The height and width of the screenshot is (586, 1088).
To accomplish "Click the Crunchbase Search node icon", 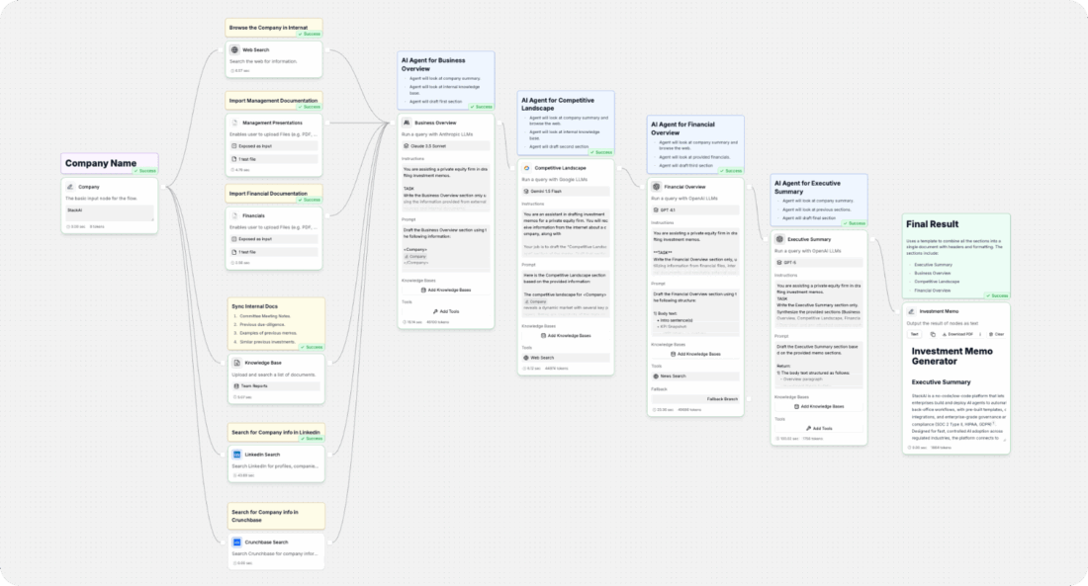I will [236, 543].
